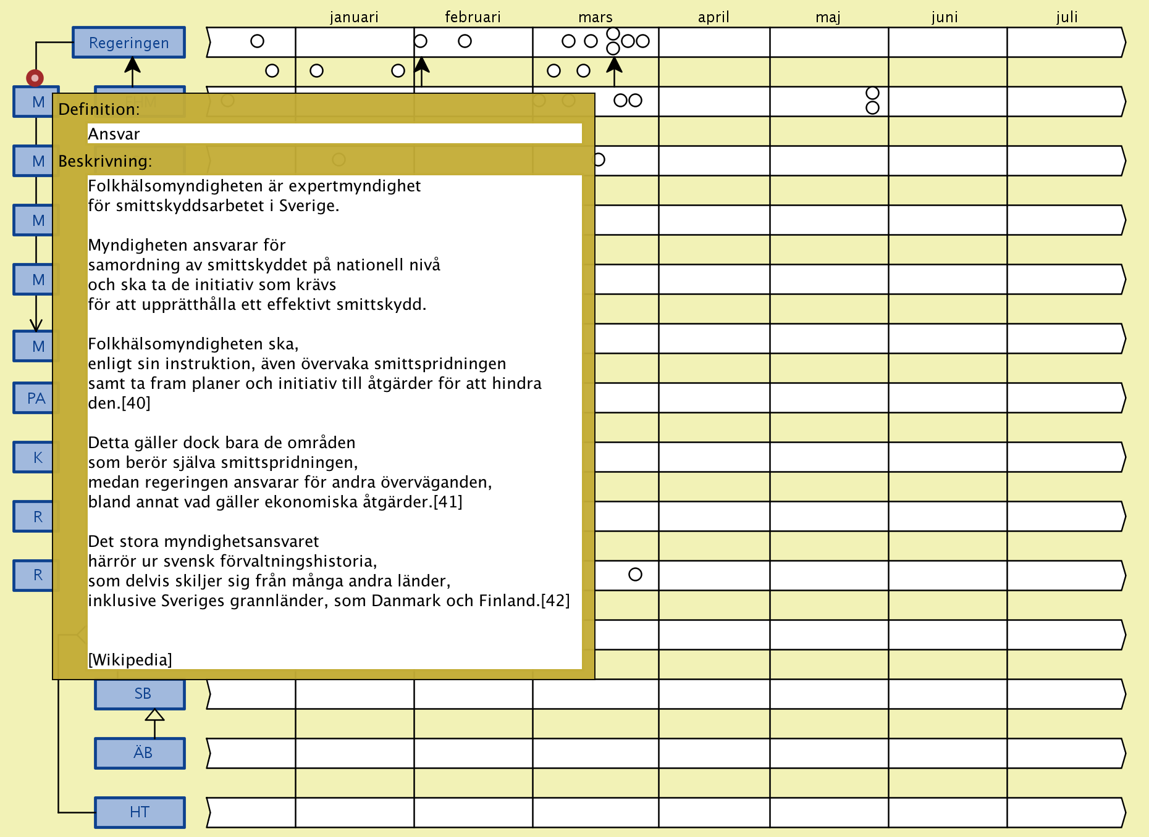Screen dimensions: 1149x837
Task: Click the mars month header
Action: (595, 17)
